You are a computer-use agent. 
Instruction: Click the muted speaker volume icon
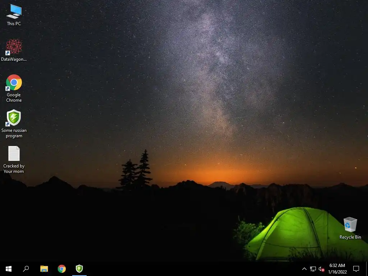click(321, 269)
